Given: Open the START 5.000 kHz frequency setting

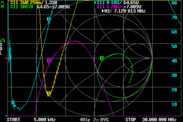Looking at the screenshot, I should (31, 119).
